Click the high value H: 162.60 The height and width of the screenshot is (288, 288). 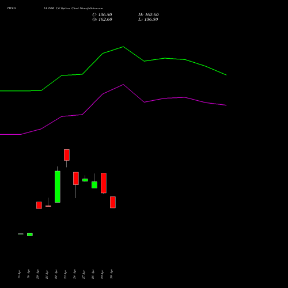[x=149, y=15]
